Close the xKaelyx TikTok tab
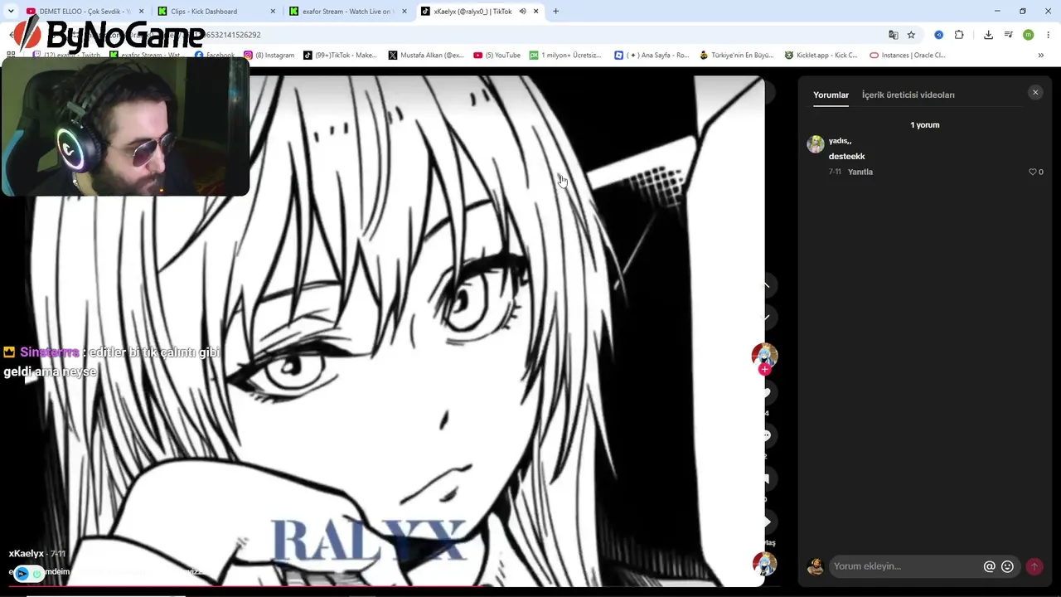 tap(536, 12)
